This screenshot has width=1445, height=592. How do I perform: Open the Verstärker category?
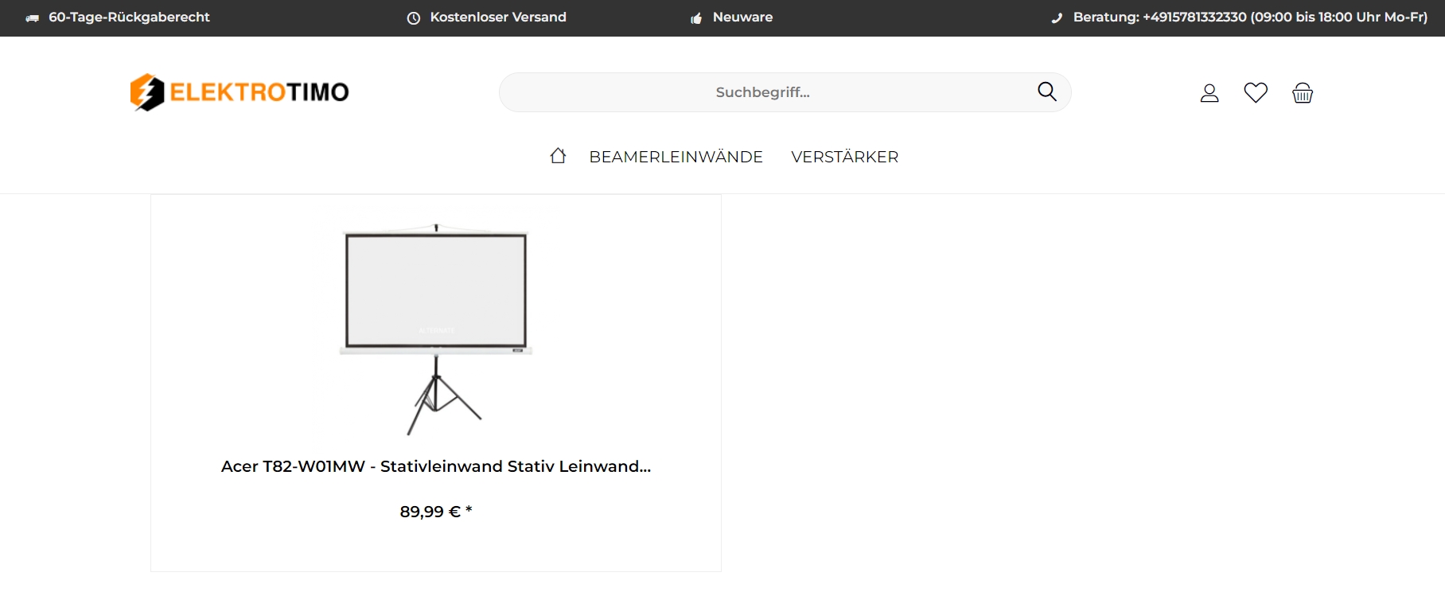pyautogui.click(x=844, y=157)
